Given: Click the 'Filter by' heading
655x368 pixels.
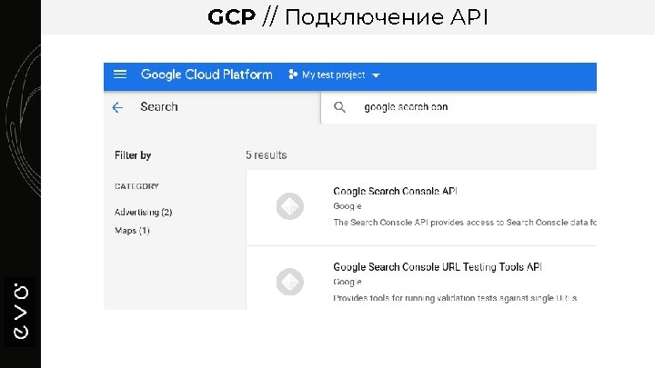Looking at the screenshot, I should pos(133,155).
